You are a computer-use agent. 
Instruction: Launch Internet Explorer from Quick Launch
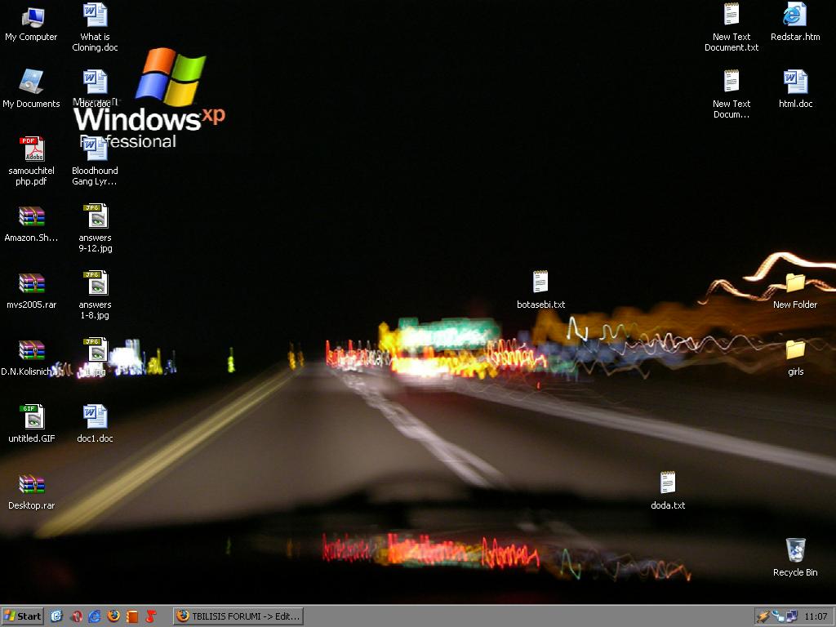[95, 616]
